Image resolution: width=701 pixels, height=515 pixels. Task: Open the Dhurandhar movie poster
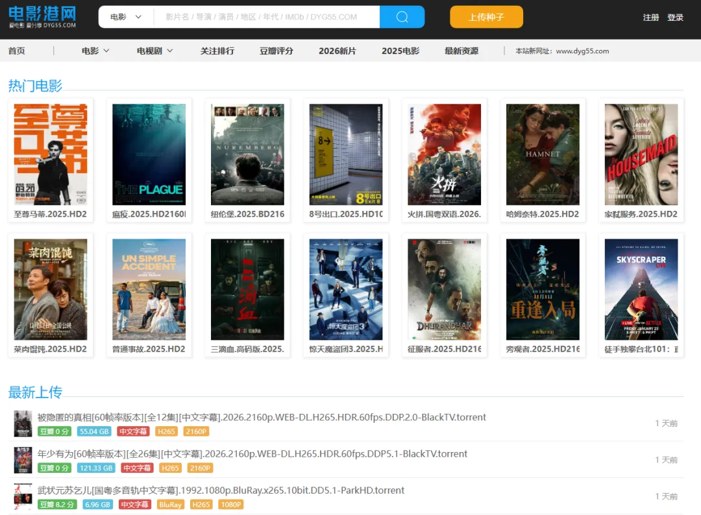pyautogui.click(x=445, y=289)
